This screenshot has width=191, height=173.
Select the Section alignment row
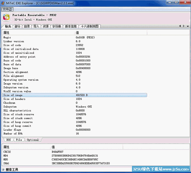(75, 72)
